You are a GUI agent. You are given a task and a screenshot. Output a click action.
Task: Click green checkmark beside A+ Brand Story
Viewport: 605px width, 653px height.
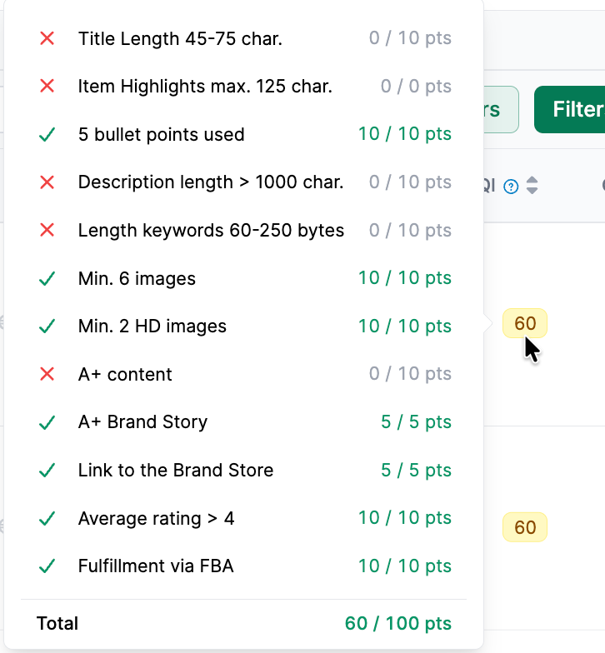click(47, 422)
